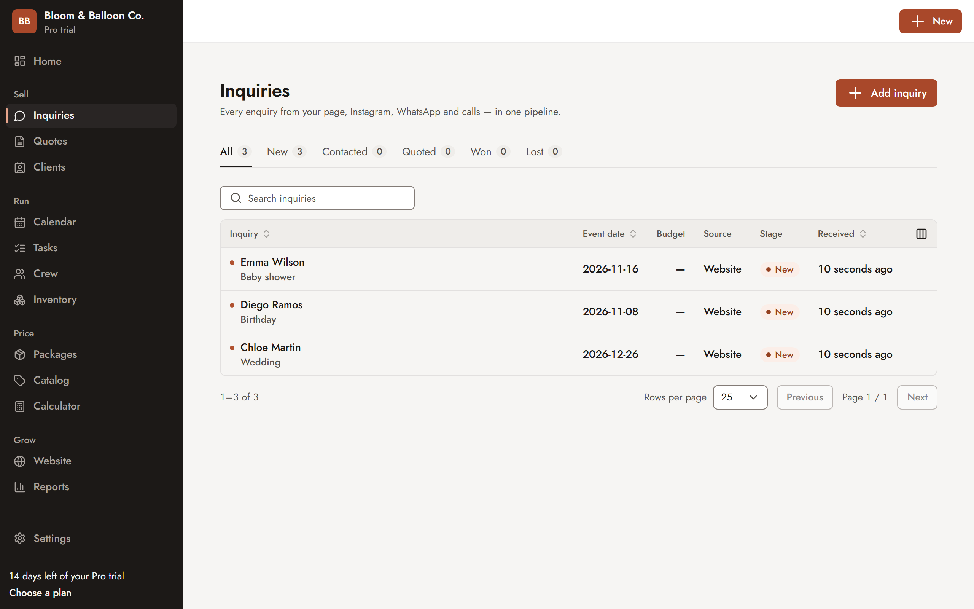Screen dimensions: 974x609
Task: Click the Website globe icon
Action: [20, 461]
